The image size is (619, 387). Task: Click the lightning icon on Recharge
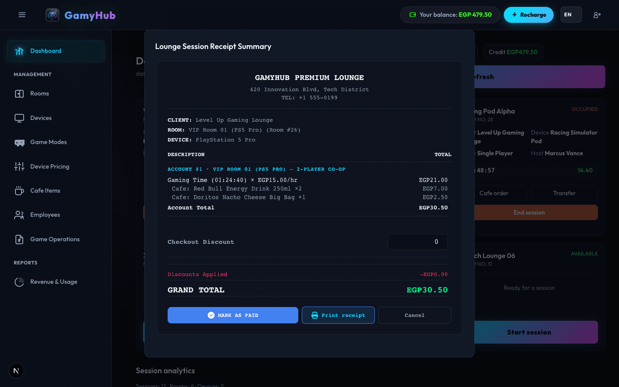[514, 15]
